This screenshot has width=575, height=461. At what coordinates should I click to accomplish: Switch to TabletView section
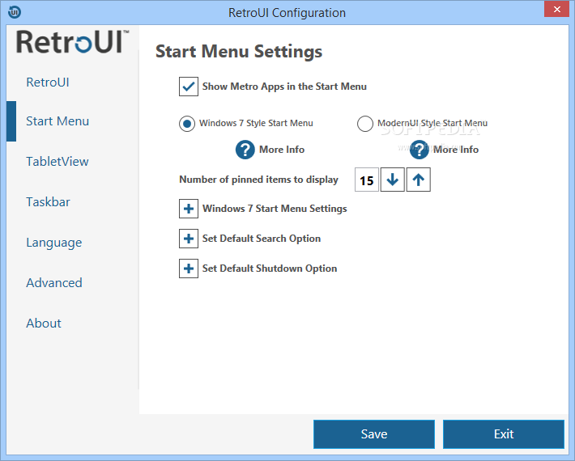(x=57, y=162)
